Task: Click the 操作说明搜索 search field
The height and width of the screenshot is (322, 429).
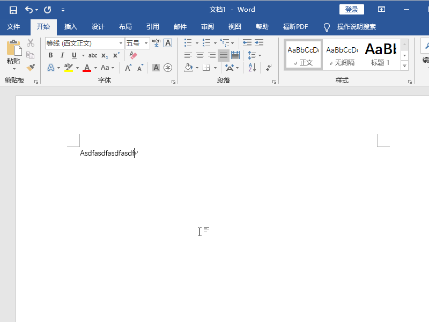Action: [356, 27]
